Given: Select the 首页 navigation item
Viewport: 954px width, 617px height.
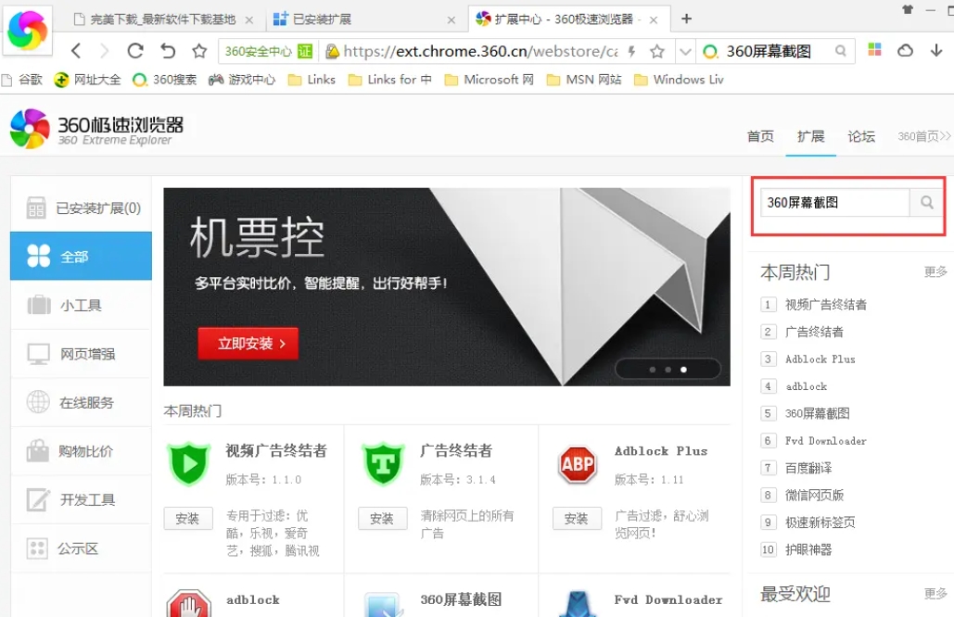Looking at the screenshot, I should click(760, 136).
